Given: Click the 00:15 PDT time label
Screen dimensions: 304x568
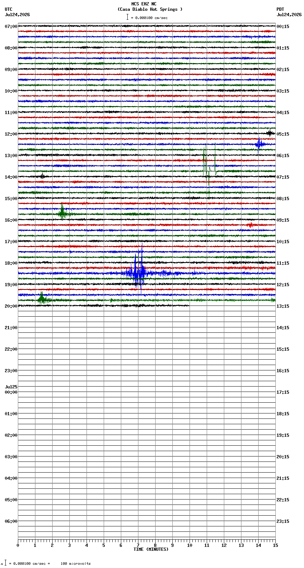Looking at the screenshot, I should tap(283, 27).
